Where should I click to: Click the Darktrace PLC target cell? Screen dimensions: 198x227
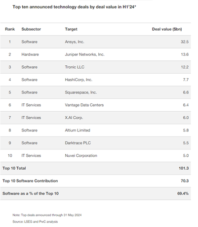[78, 143]
